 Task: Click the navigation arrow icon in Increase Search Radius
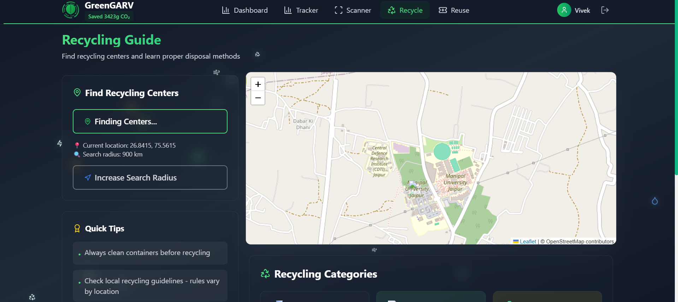tap(88, 178)
